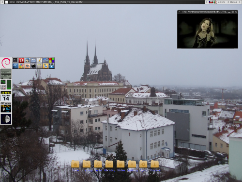Launch the film clapper video icon

click(x=51, y=66)
